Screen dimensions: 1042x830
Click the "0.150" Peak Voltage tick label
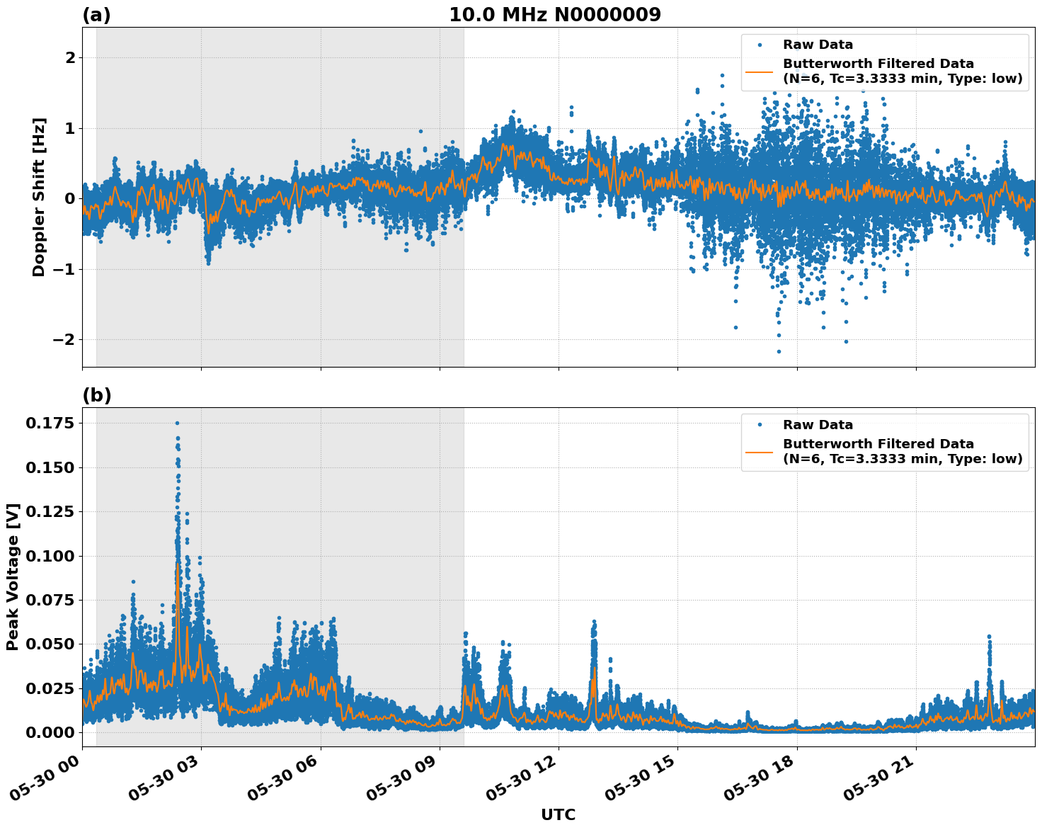[x=50, y=467]
